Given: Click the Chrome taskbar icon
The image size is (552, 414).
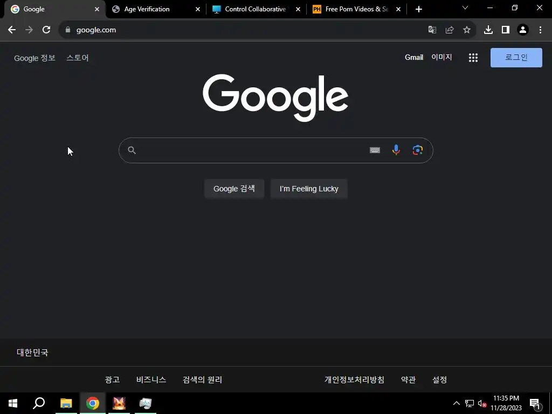Looking at the screenshot, I should [x=93, y=403].
